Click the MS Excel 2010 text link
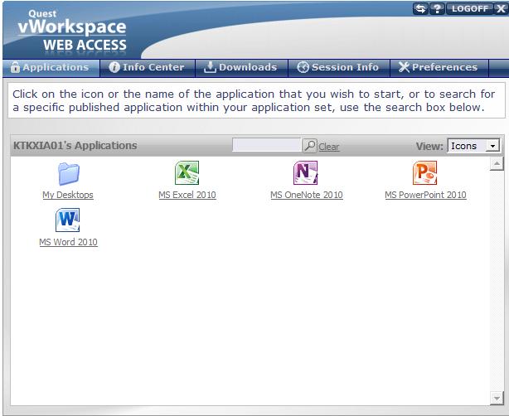The height and width of the screenshot is (416, 509). (x=187, y=195)
